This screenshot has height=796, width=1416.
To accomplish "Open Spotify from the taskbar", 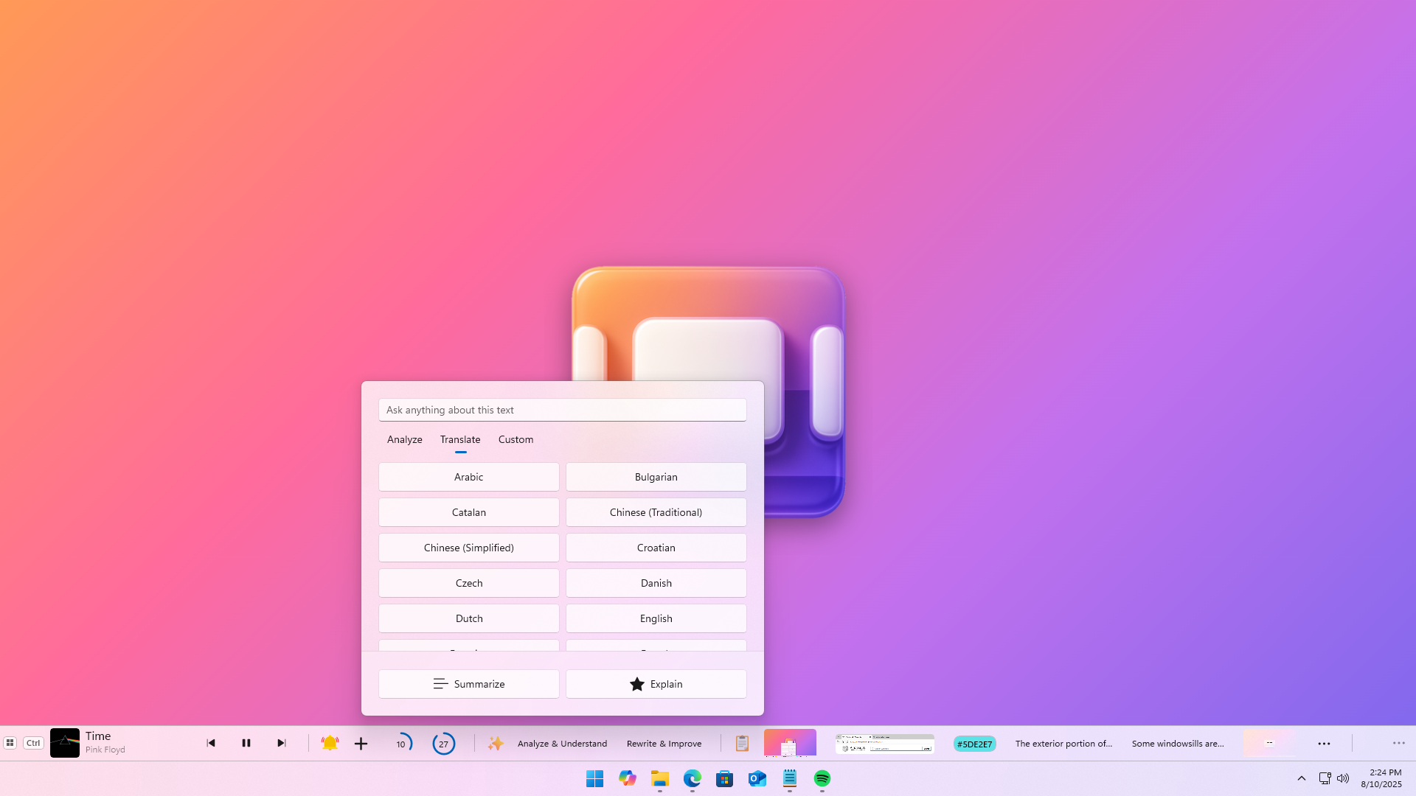I will [822, 778].
